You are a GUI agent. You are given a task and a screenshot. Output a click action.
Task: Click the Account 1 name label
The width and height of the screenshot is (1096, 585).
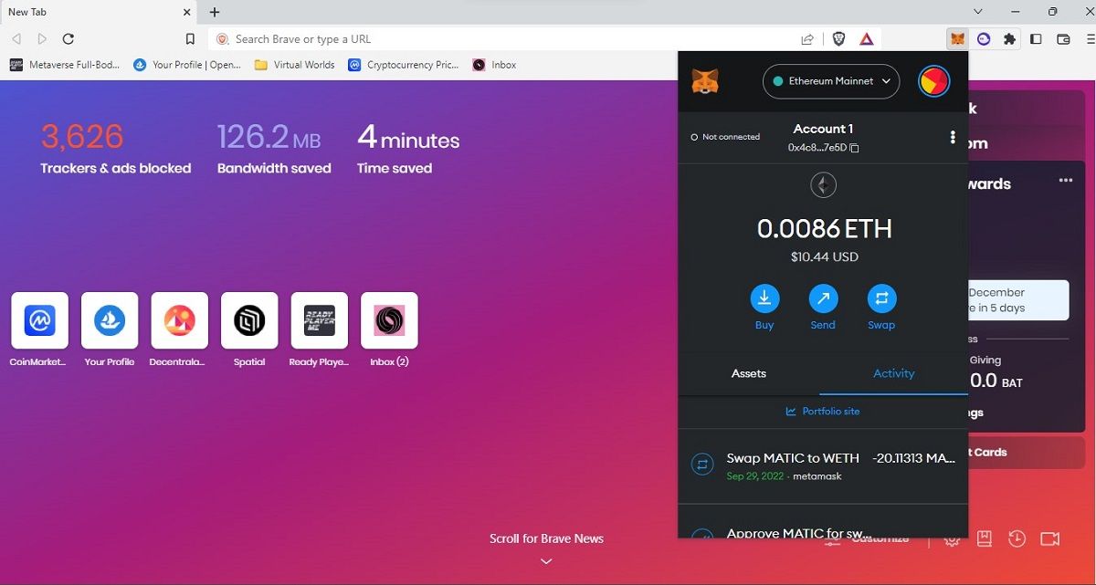click(823, 129)
